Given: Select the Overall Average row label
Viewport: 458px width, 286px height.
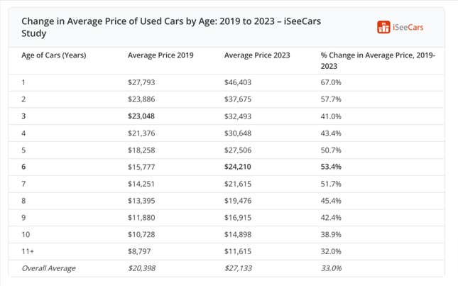Looking at the screenshot, I should coord(48,268).
